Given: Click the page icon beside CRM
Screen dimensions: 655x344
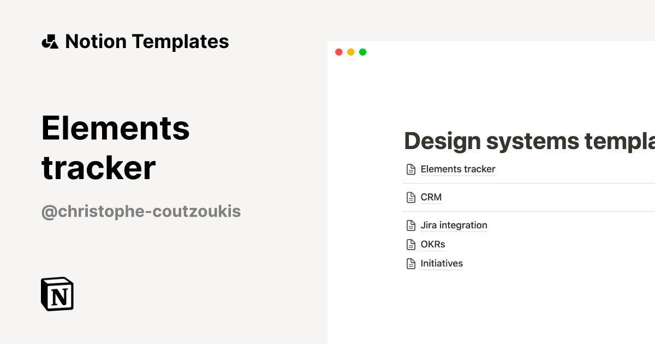Looking at the screenshot, I should click(410, 197).
